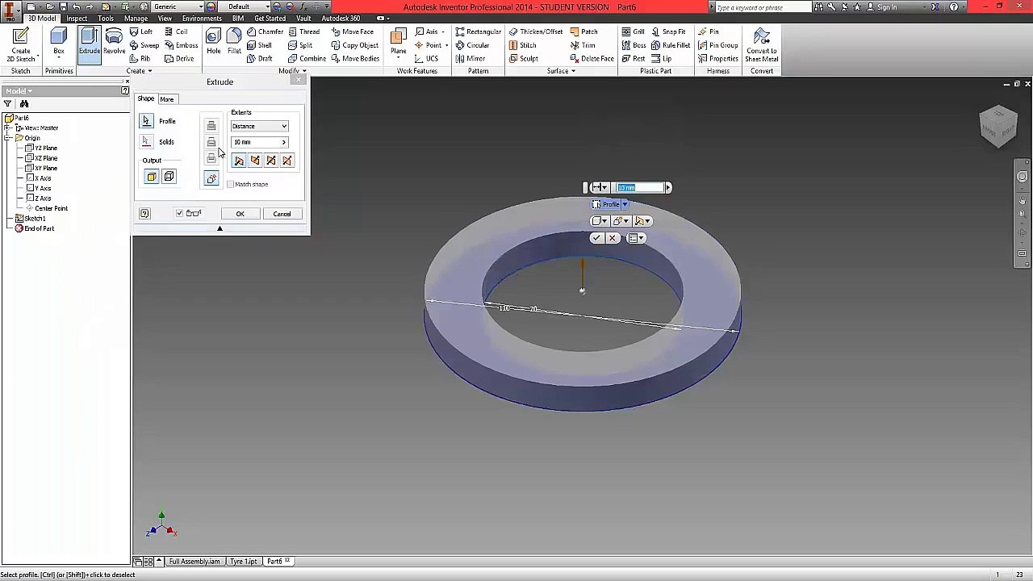This screenshot has width=1033, height=581.
Task: Toggle the preview checkbox in Extrude dialog
Action: pyautogui.click(x=179, y=213)
